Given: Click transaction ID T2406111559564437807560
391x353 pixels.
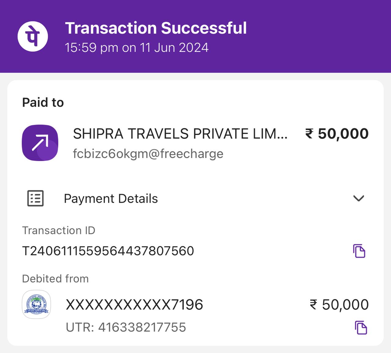Looking at the screenshot, I should click(x=108, y=251).
